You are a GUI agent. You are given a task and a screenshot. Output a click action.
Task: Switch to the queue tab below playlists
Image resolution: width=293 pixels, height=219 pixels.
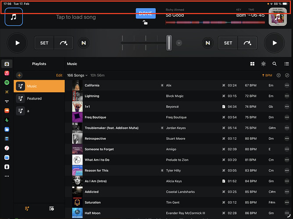(52, 208)
